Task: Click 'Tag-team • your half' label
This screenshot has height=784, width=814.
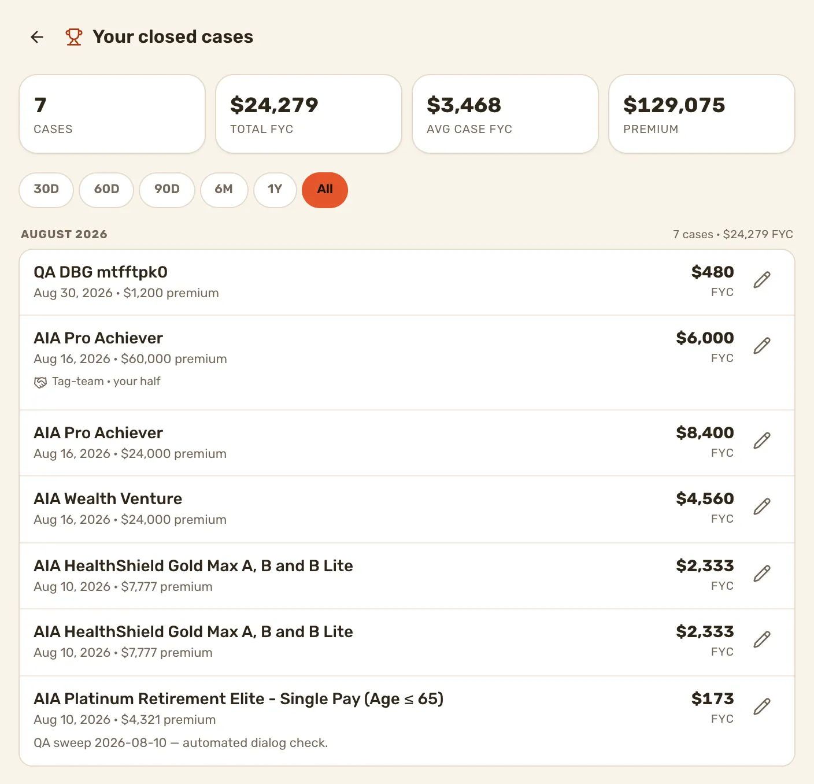Action: click(x=106, y=382)
